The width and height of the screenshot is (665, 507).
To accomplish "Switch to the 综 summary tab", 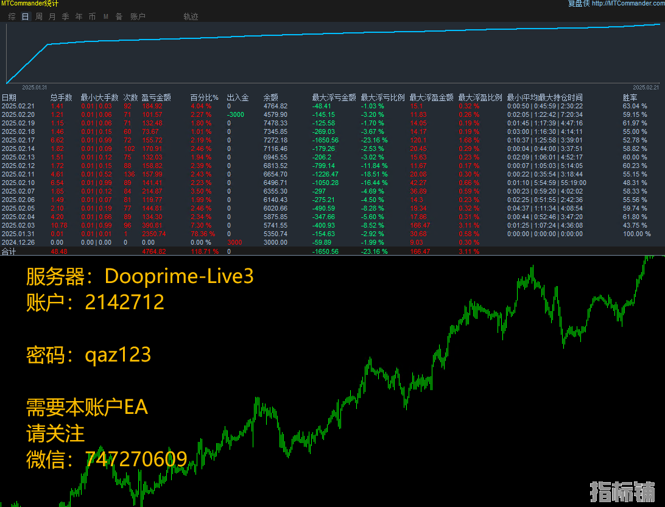I will click(12, 16).
